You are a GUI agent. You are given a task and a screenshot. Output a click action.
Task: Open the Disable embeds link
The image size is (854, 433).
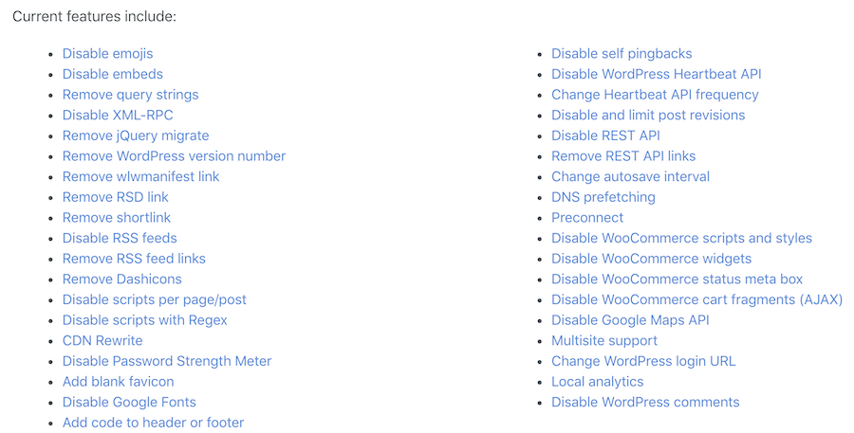112,74
